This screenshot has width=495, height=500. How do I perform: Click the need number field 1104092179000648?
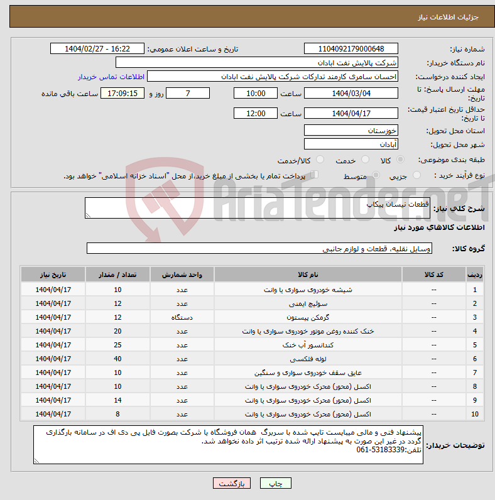pos(351,49)
